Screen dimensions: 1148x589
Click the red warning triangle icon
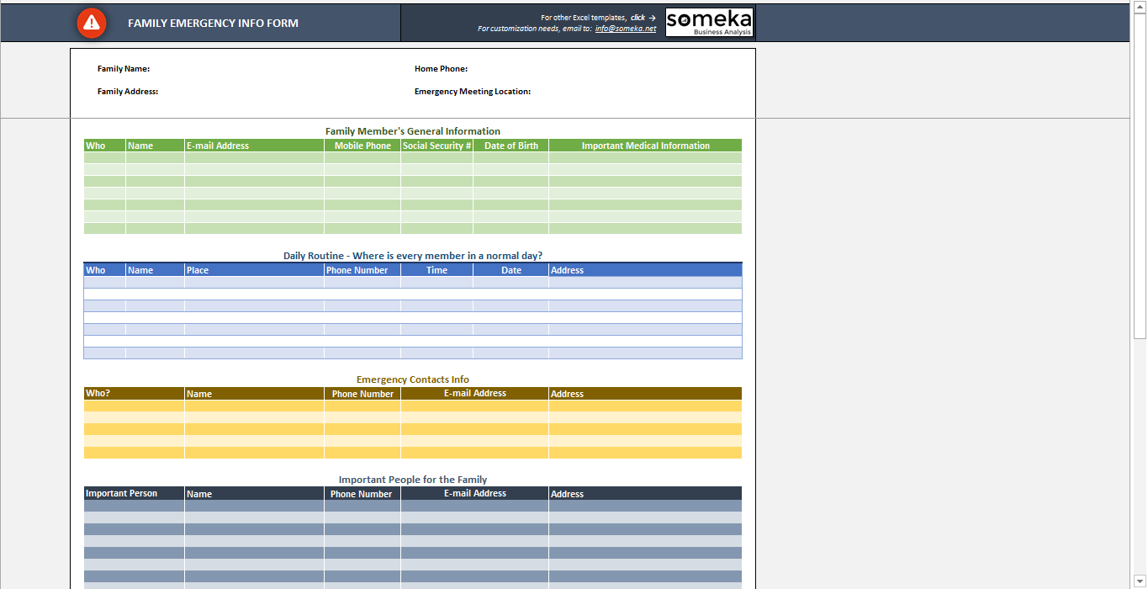click(x=91, y=23)
